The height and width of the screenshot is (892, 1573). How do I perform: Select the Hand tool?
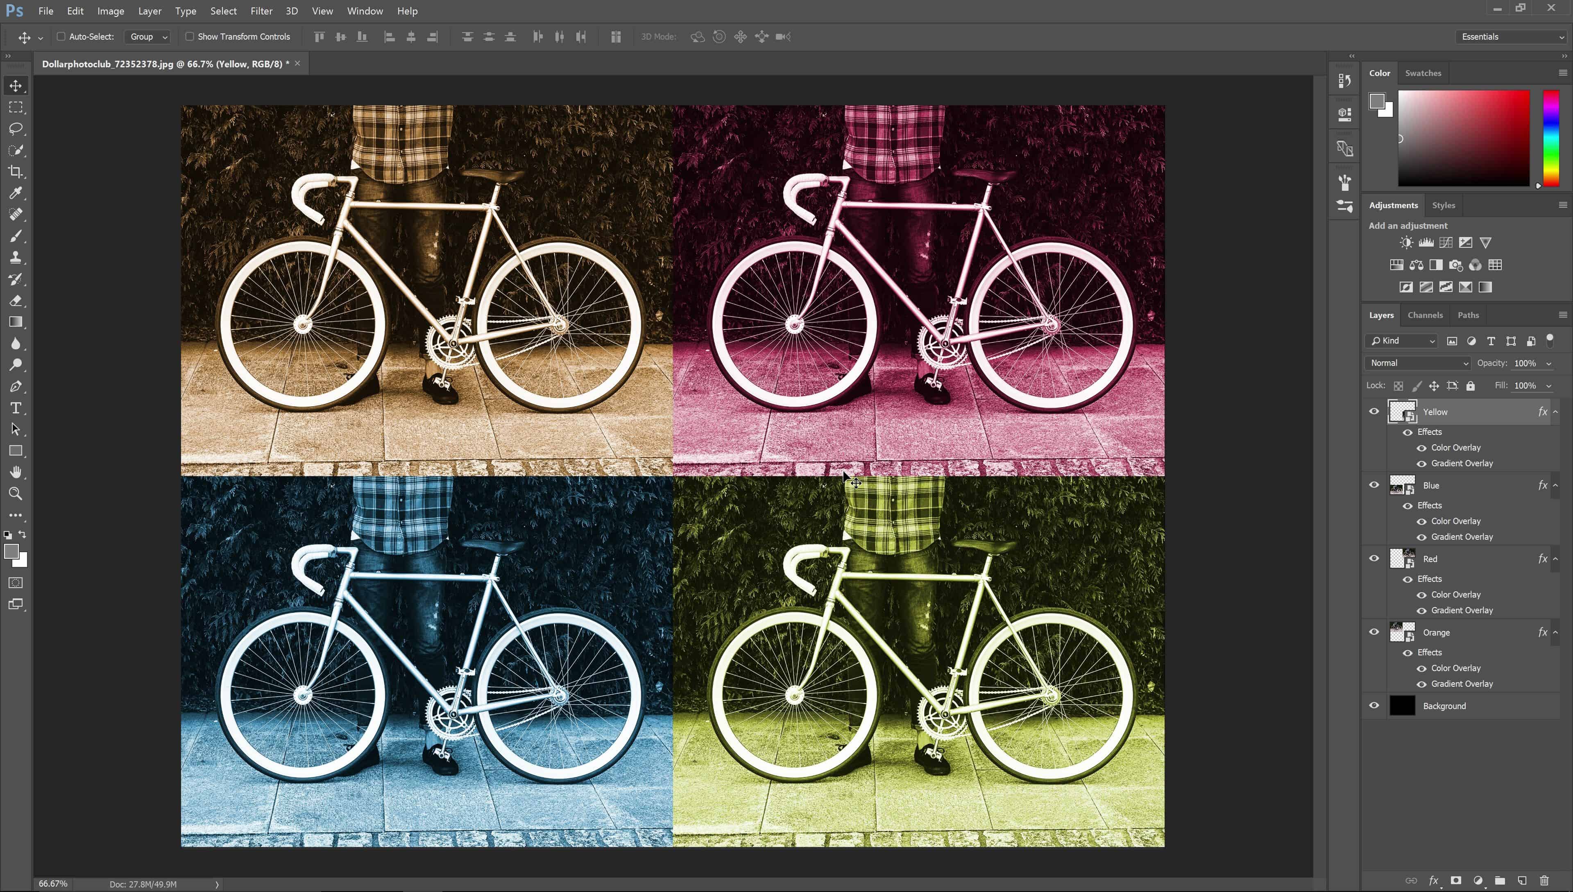tap(16, 472)
